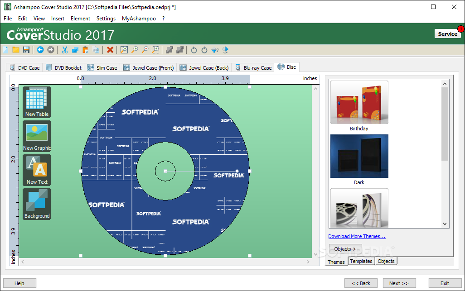Zoom out with the minus magnifier
This screenshot has height=291, width=465.
click(145, 50)
